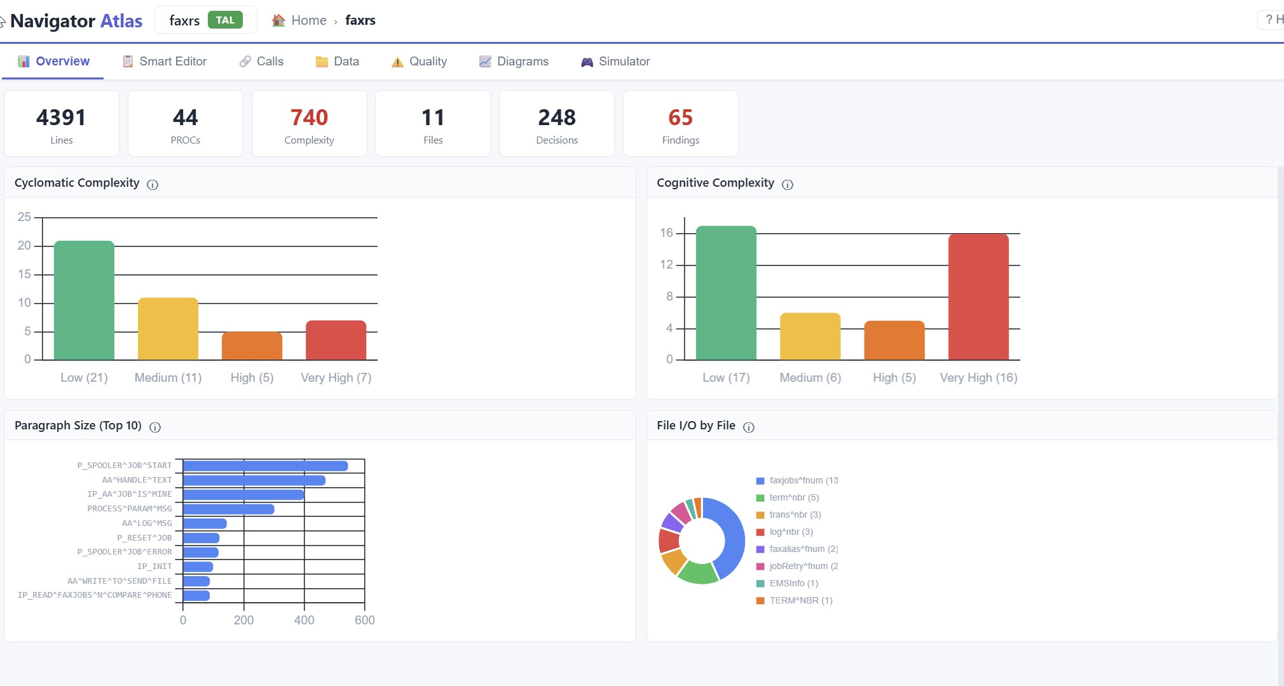Click the Cyclomatic Complexity info icon
Screen dimensions: 1284x686
coord(153,184)
